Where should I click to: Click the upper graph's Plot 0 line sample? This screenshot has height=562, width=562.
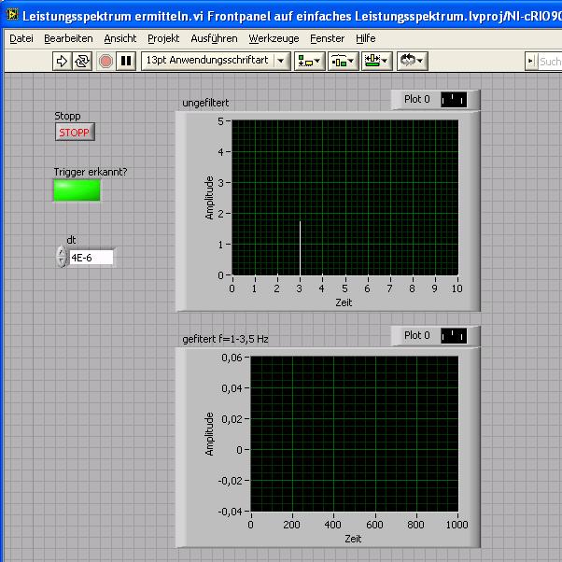454,99
